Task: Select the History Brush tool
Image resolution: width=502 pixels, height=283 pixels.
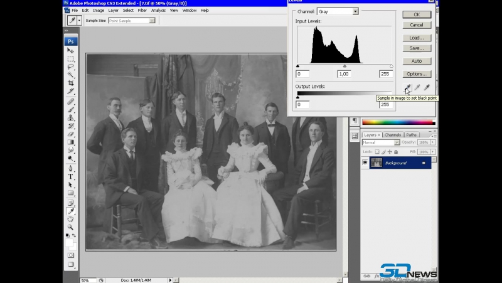Action: 70,126
